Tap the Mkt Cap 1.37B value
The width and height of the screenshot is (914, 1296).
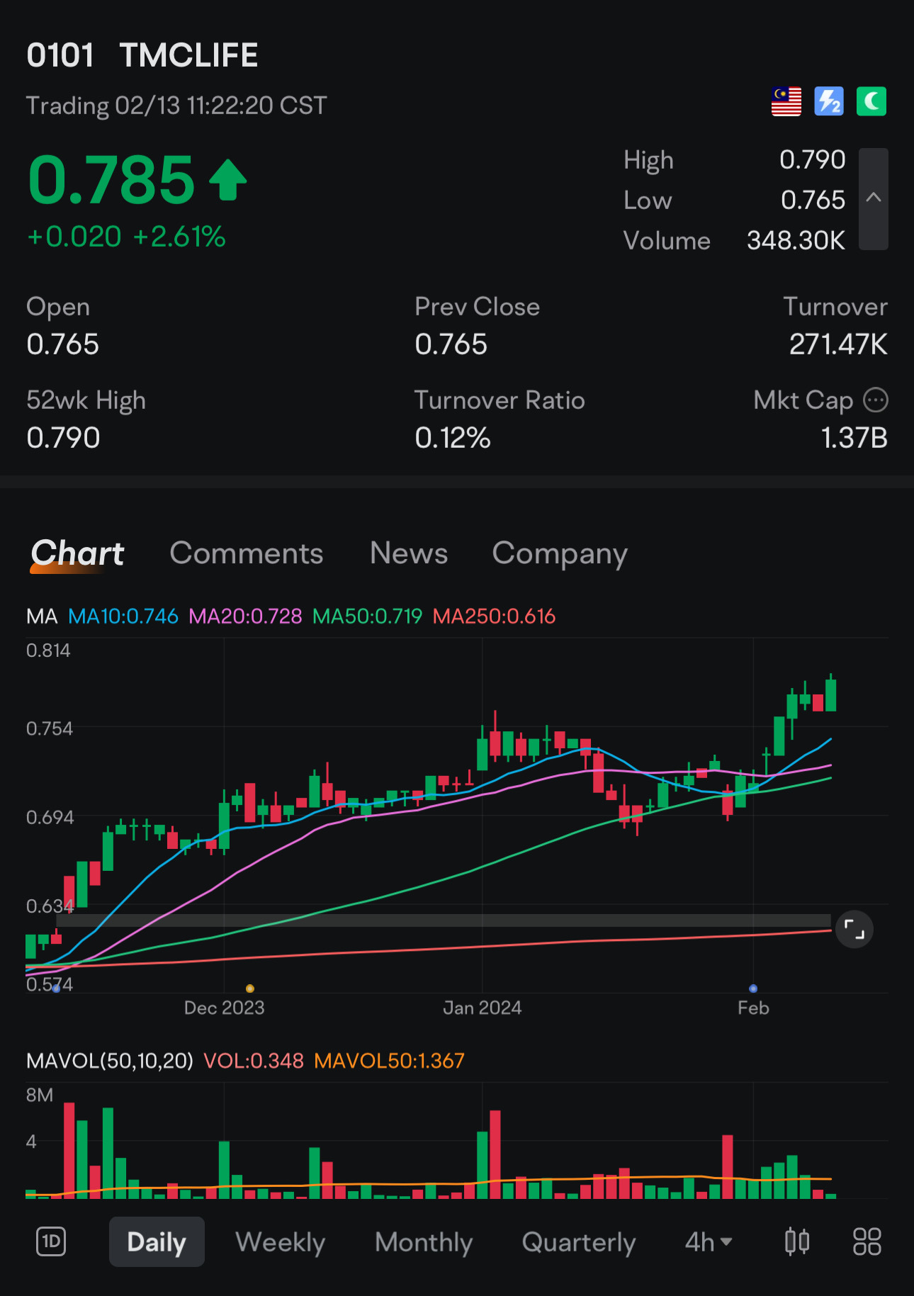click(x=854, y=438)
